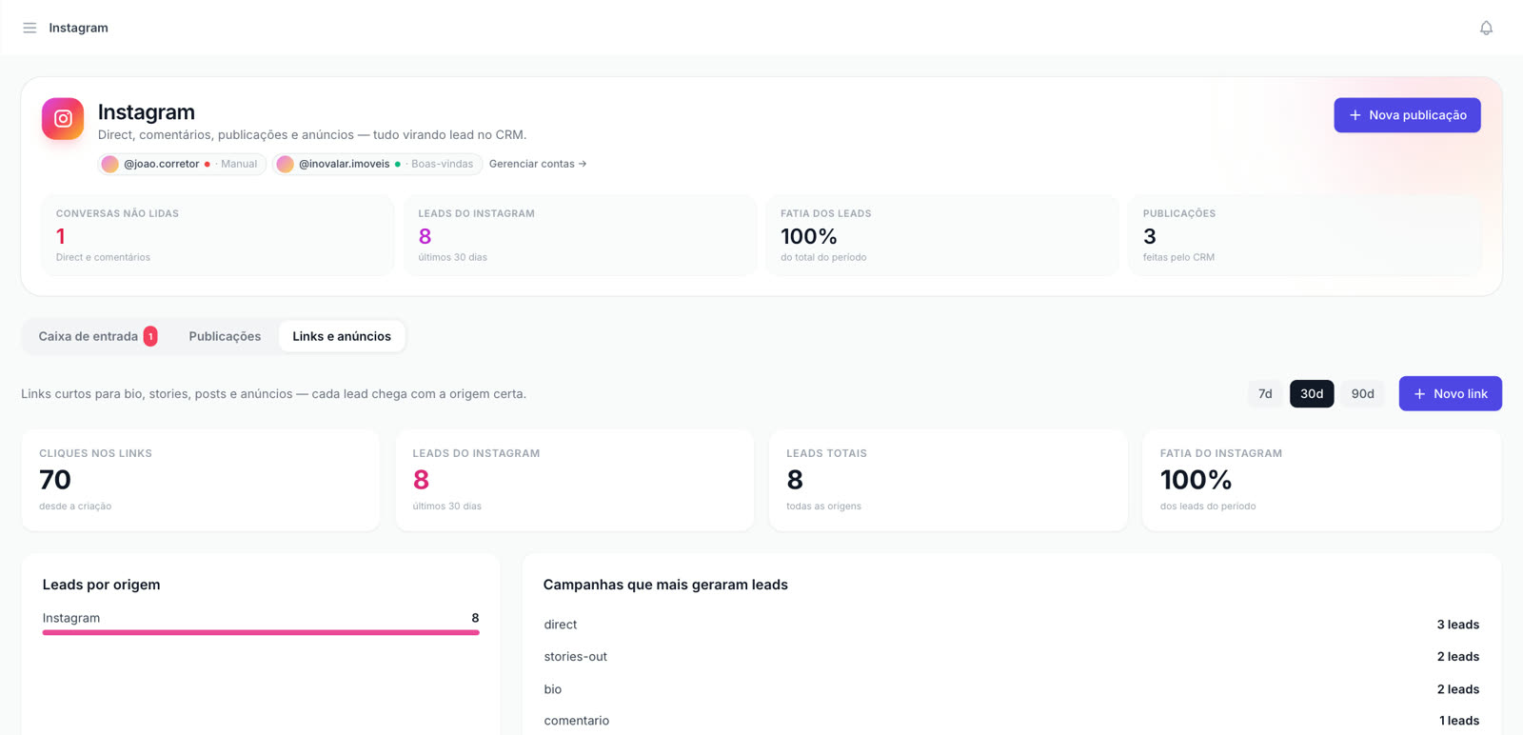Select the @inovalar.imoveis account chip
The width and height of the screenshot is (1523, 735).
[377, 164]
